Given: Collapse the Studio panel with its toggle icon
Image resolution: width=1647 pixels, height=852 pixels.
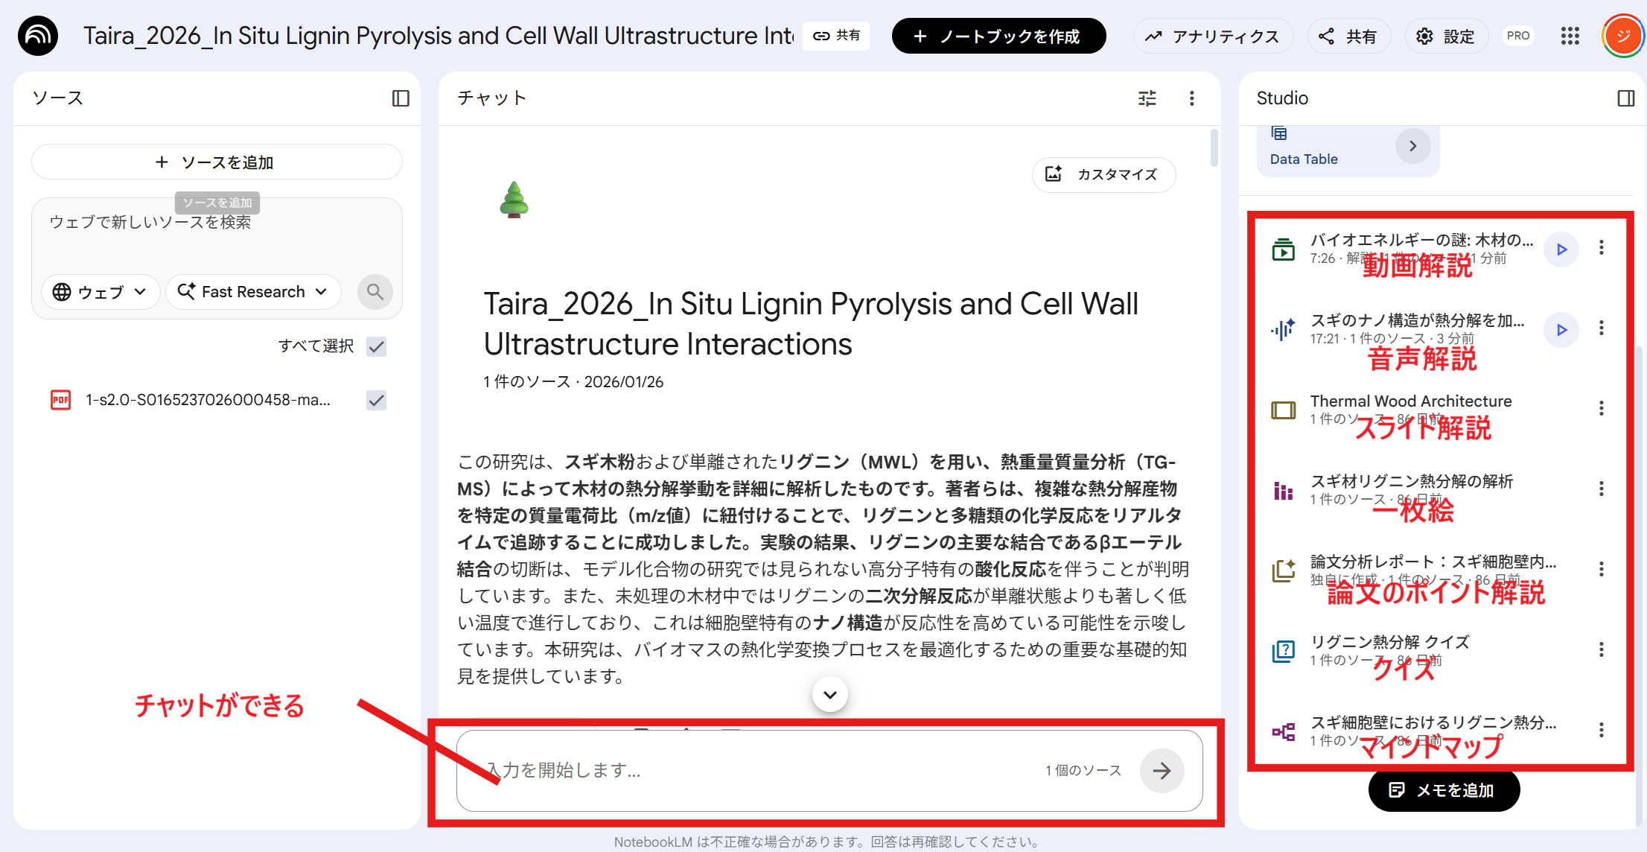Looking at the screenshot, I should pyautogui.click(x=1626, y=98).
